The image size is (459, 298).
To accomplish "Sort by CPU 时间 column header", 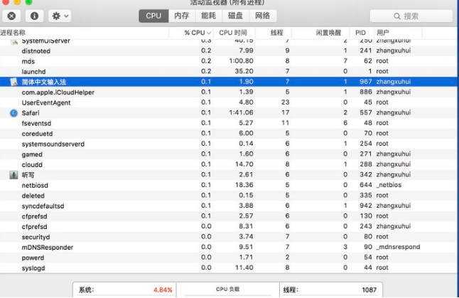I will click(232, 33).
